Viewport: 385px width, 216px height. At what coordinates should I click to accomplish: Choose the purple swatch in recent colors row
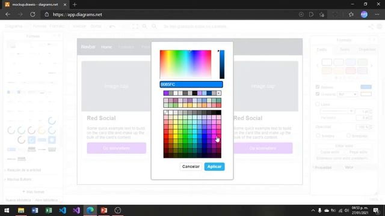(166, 94)
